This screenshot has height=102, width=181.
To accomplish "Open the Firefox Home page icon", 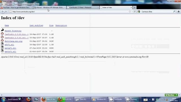I will click(178, 12).
